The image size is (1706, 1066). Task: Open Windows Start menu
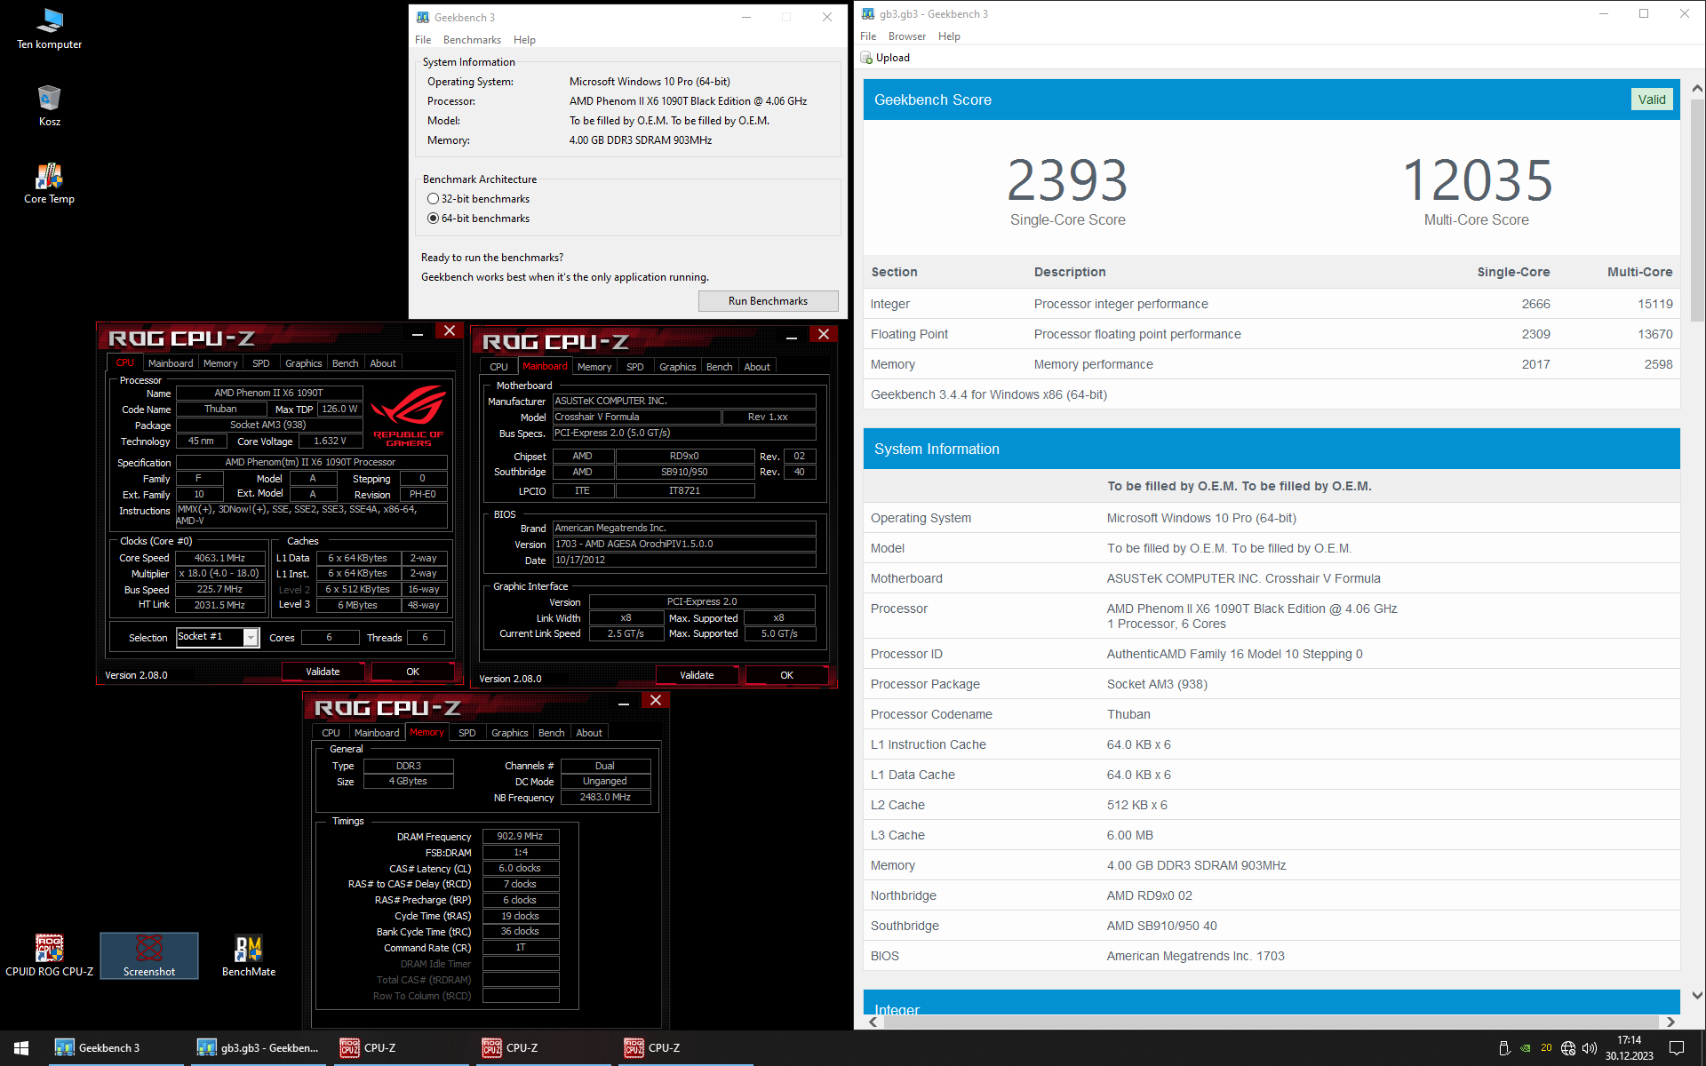pyautogui.click(x=21, y=1048)
